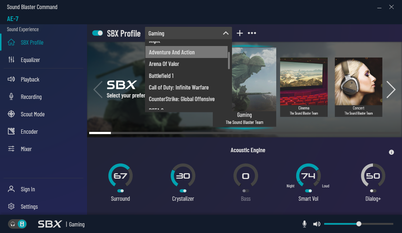Turn off the Surround toggle

[120, 191]
